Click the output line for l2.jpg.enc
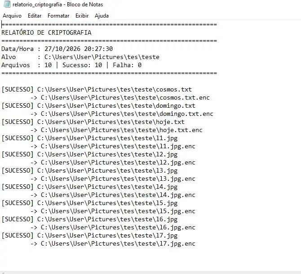 pyautogui.click(x=113, y=163)
